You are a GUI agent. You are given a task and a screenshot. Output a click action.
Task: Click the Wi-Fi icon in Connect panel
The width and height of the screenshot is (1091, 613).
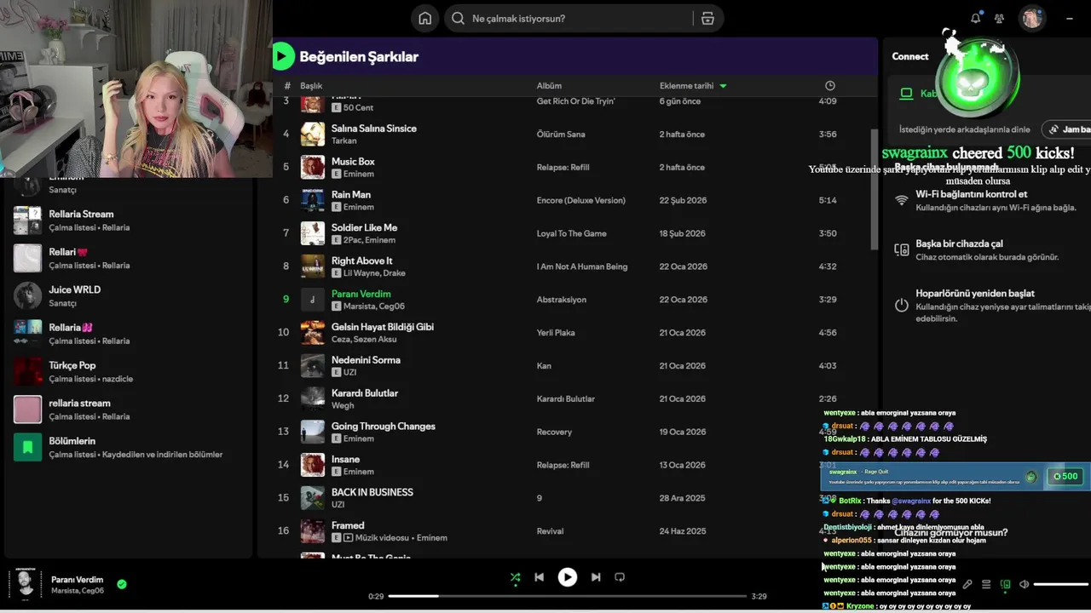pos(902,200)
